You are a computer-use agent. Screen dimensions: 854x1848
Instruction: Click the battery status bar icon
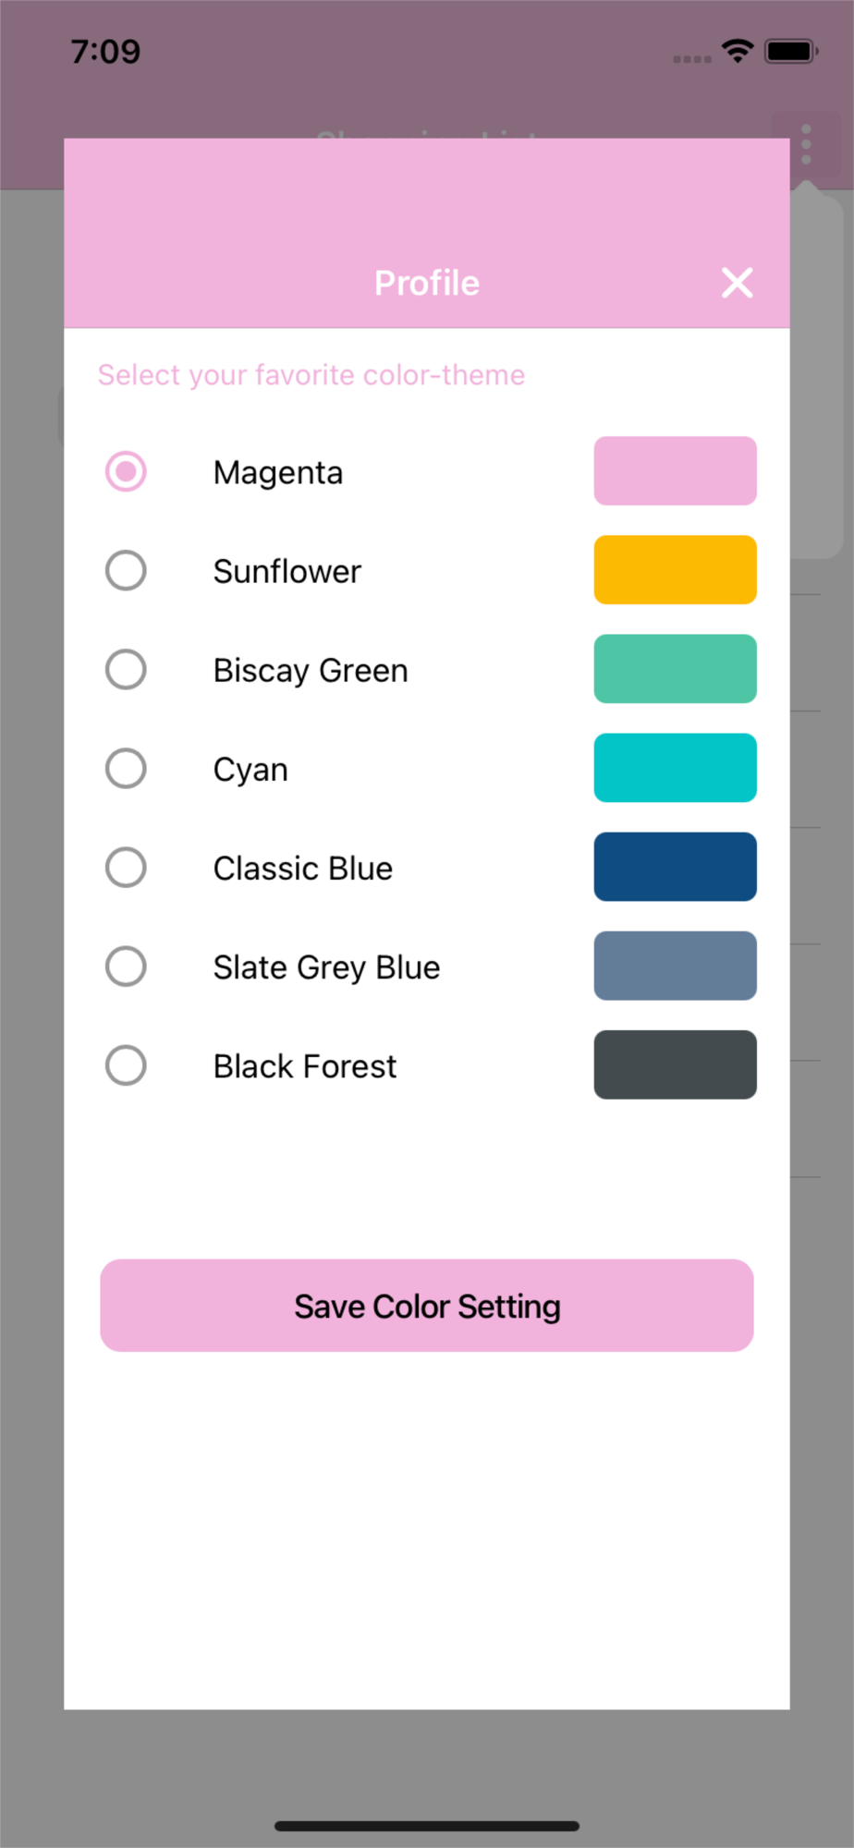coord(791,51)
